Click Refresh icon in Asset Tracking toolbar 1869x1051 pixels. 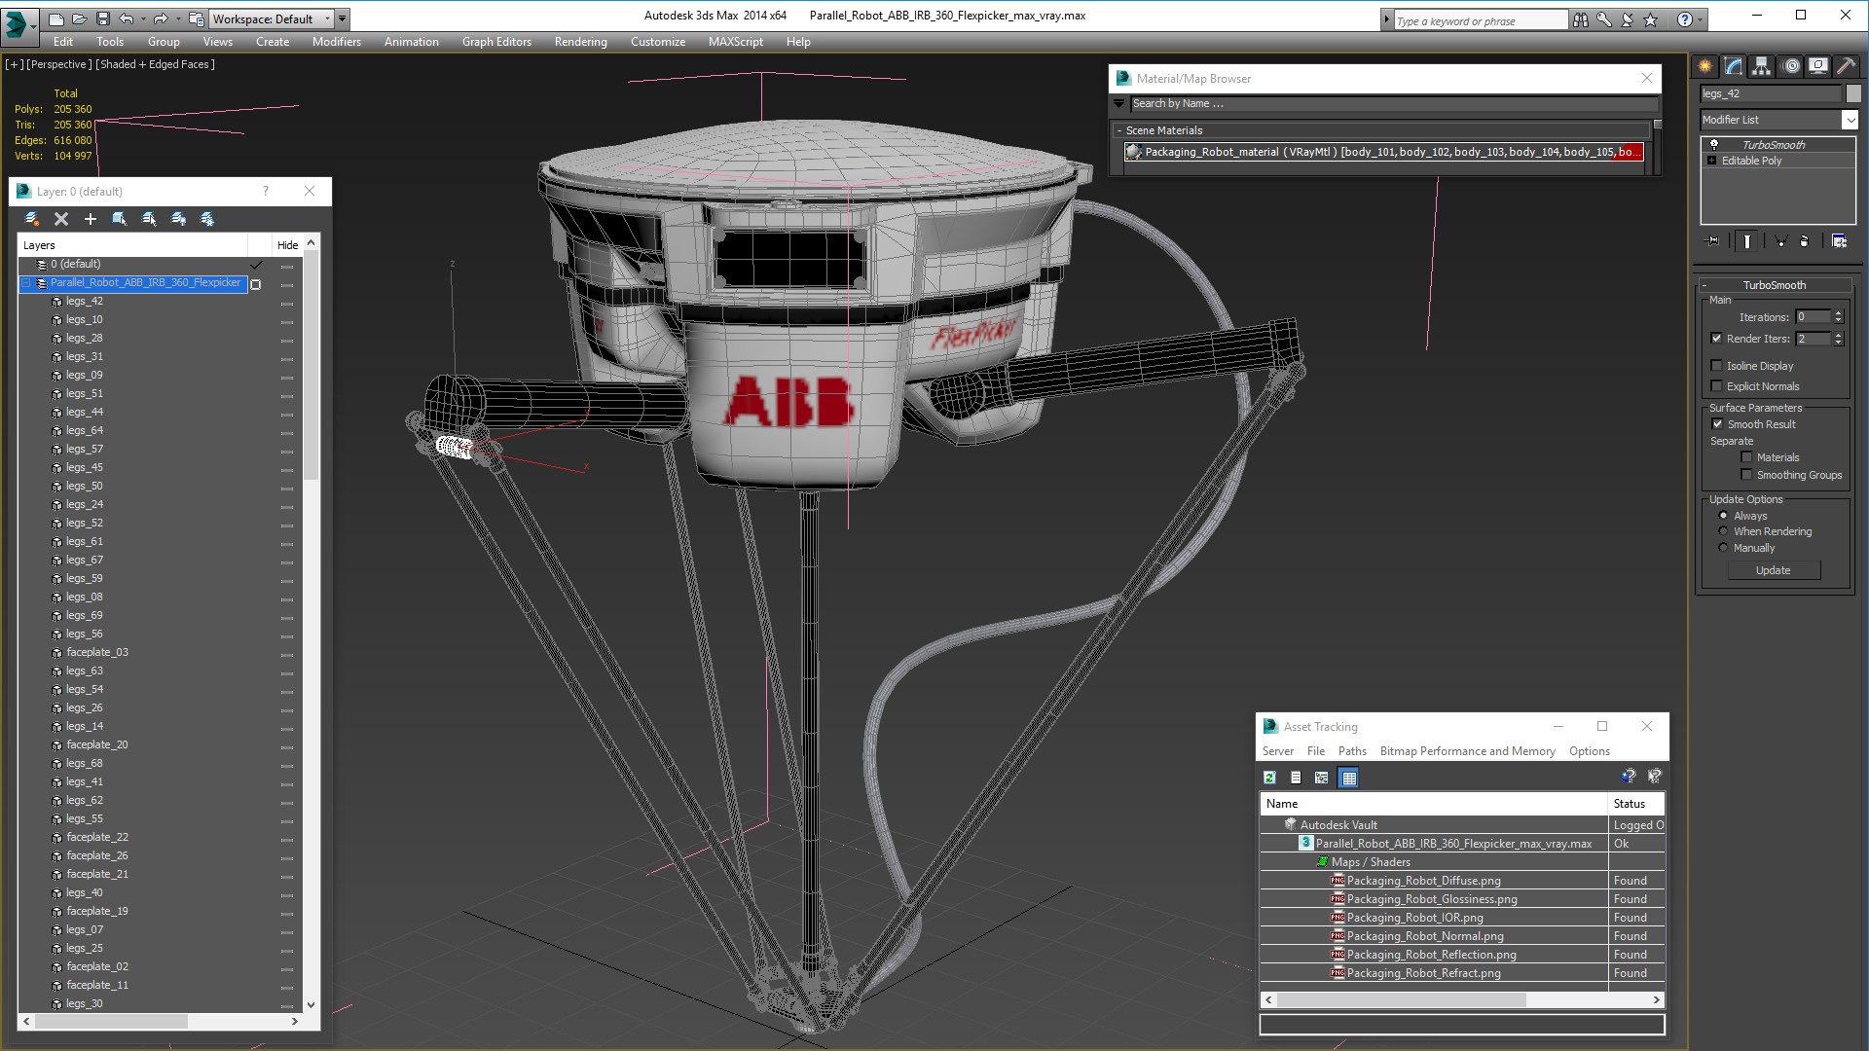tap(1269, 778)
